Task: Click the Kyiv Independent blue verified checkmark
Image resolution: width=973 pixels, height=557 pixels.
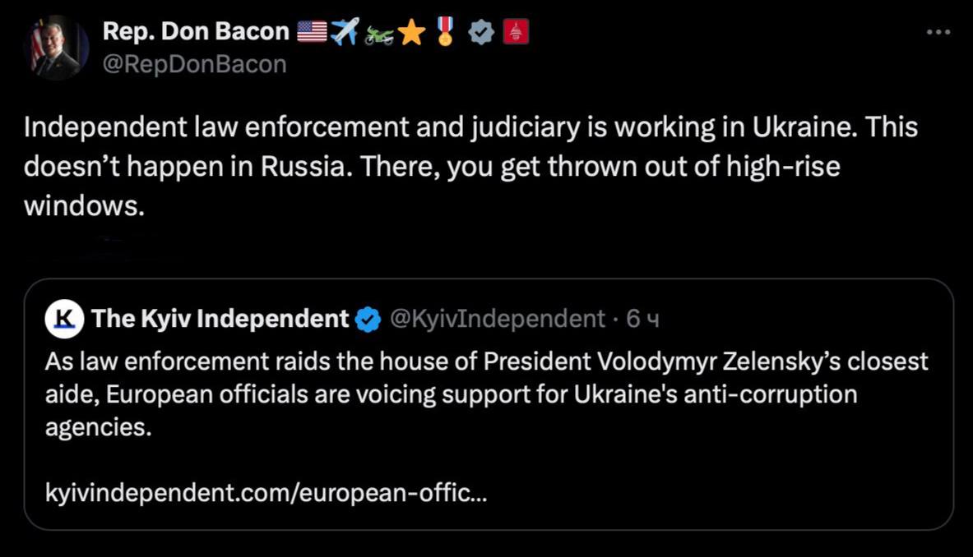Action: [368, 320]
